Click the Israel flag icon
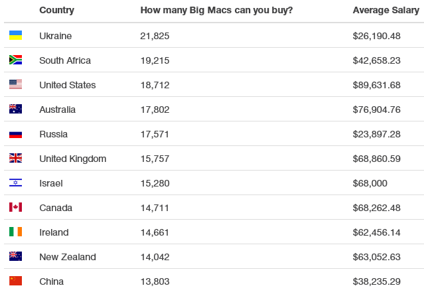Screen dimensions: 424x304 point(15,183)
